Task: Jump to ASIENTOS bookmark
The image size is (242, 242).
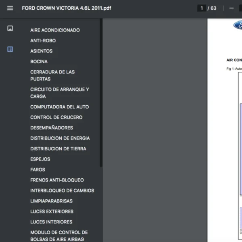Action: [x=42, y=51]
